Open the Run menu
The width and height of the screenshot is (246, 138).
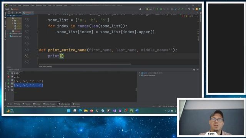pyautogui.click(x=45, y=5)
